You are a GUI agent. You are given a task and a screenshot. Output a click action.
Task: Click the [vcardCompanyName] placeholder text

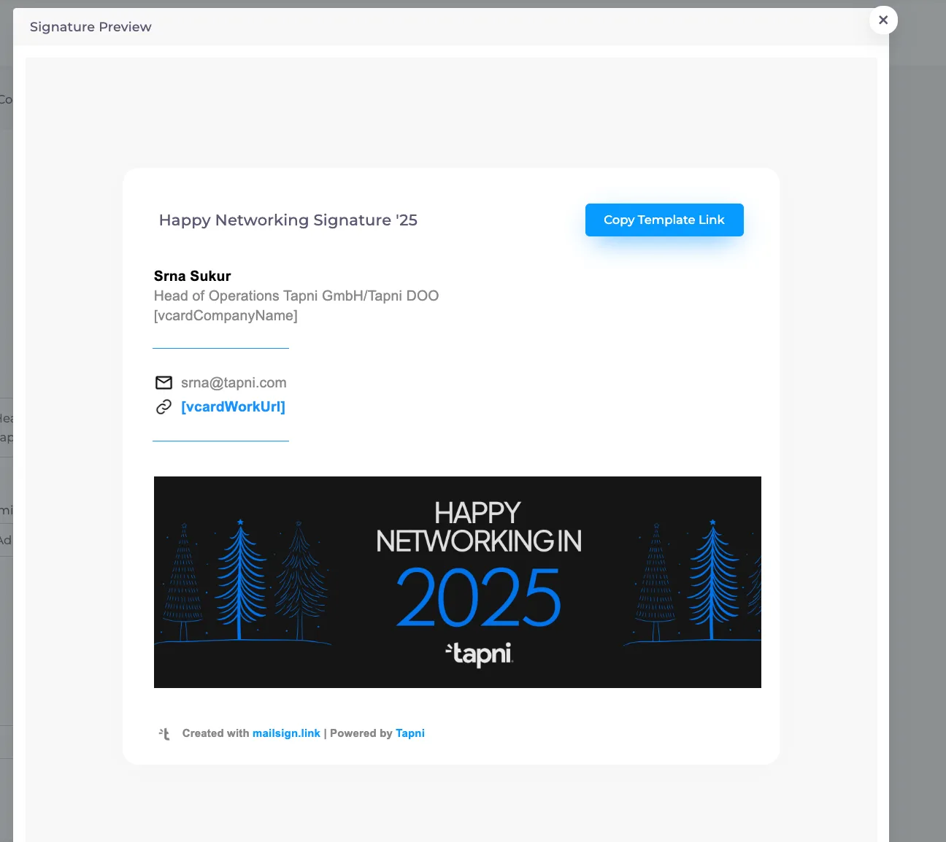[x=226, y=315]
